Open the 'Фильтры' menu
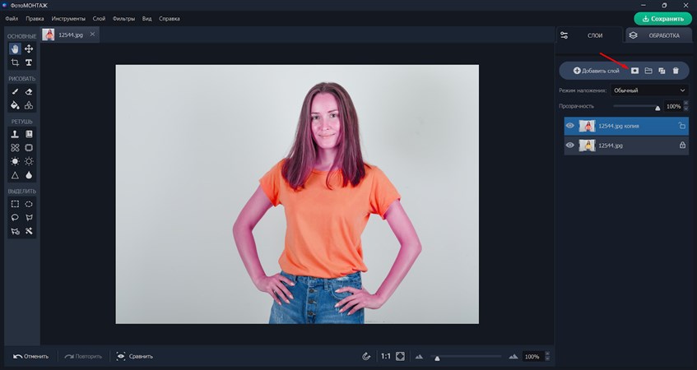Image resolution: width=697 pixels, height=370 pixels. pyautogui.click(x=123, y=18)
